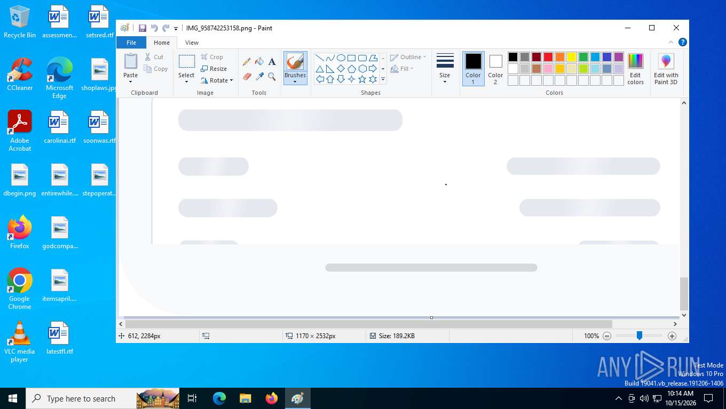This screenshot has width=726, height=409.
Task: Switch to the Home tab
Action: (162, 43)
